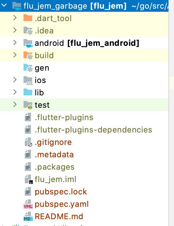Expand the lib folder chevron

15,92
